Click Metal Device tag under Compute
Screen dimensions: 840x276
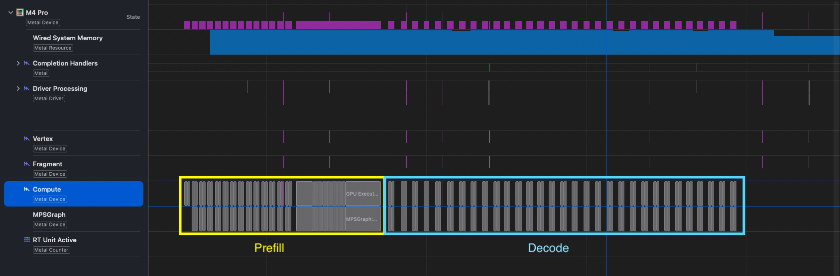[x=50, y=200]
